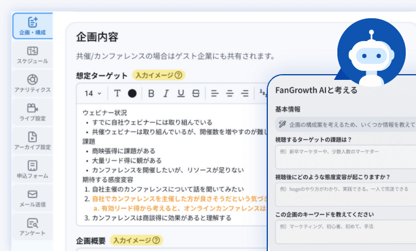This screenshot has width=416, height=251.
Task: Toggle strikethrough formatting
Action: coord(196,94)
